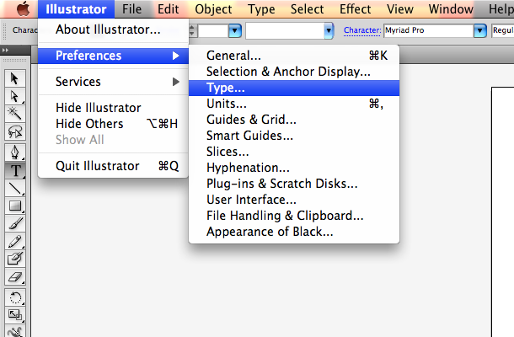Select the Selection (black arrow) tool
The height and width of the screenshot is (337, 514).
(15, 78)
